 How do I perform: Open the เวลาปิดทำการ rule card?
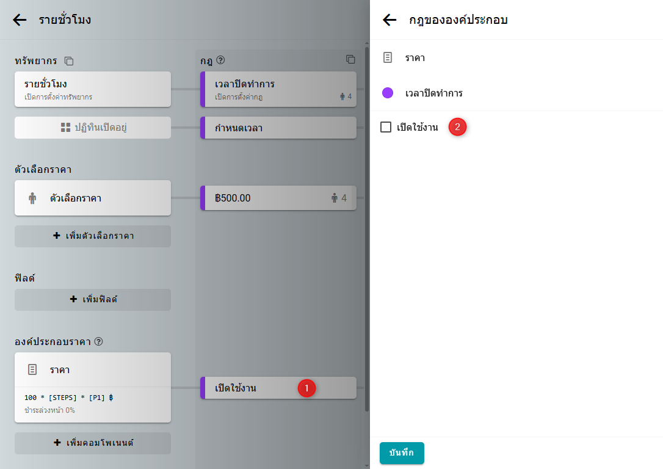click(278, 89)
